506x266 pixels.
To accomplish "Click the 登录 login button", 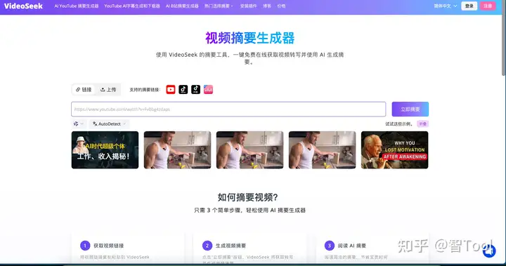I will (x=469, y=6).
